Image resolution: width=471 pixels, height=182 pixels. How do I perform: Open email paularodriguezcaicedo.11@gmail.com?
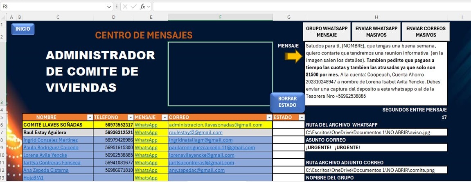coord(212,148)
